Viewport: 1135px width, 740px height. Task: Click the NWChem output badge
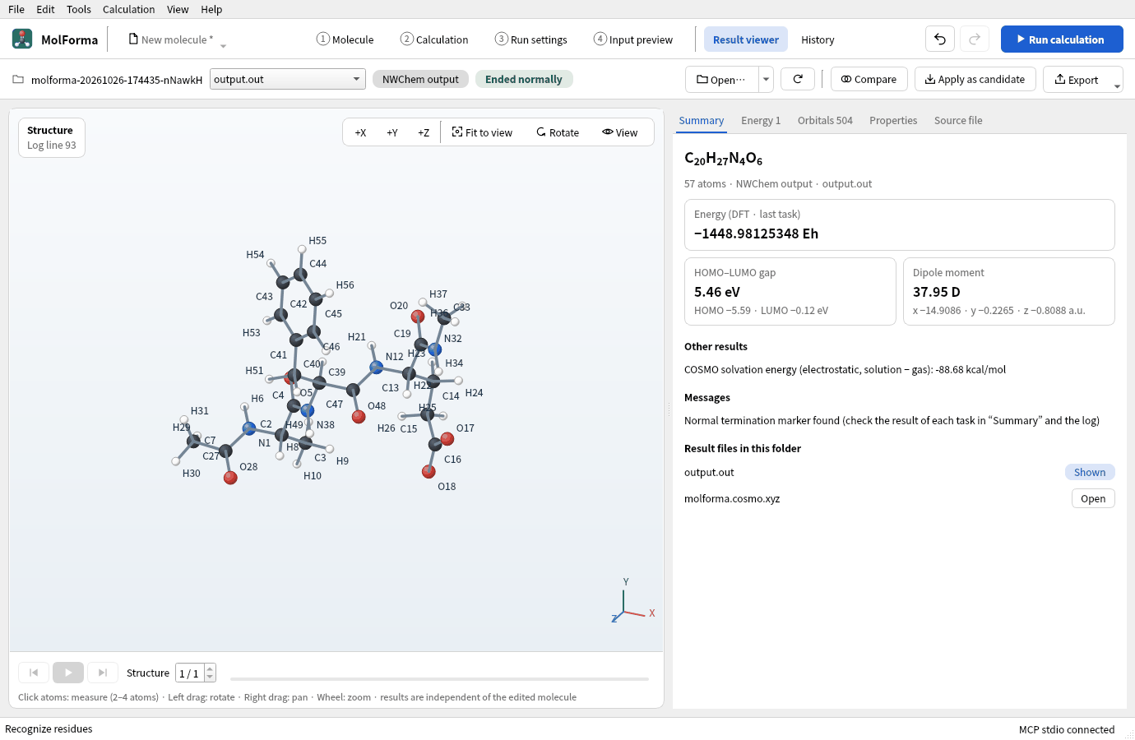click(421, 79)
